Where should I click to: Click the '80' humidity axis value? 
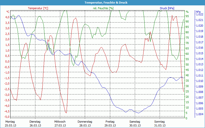[187, 32]
